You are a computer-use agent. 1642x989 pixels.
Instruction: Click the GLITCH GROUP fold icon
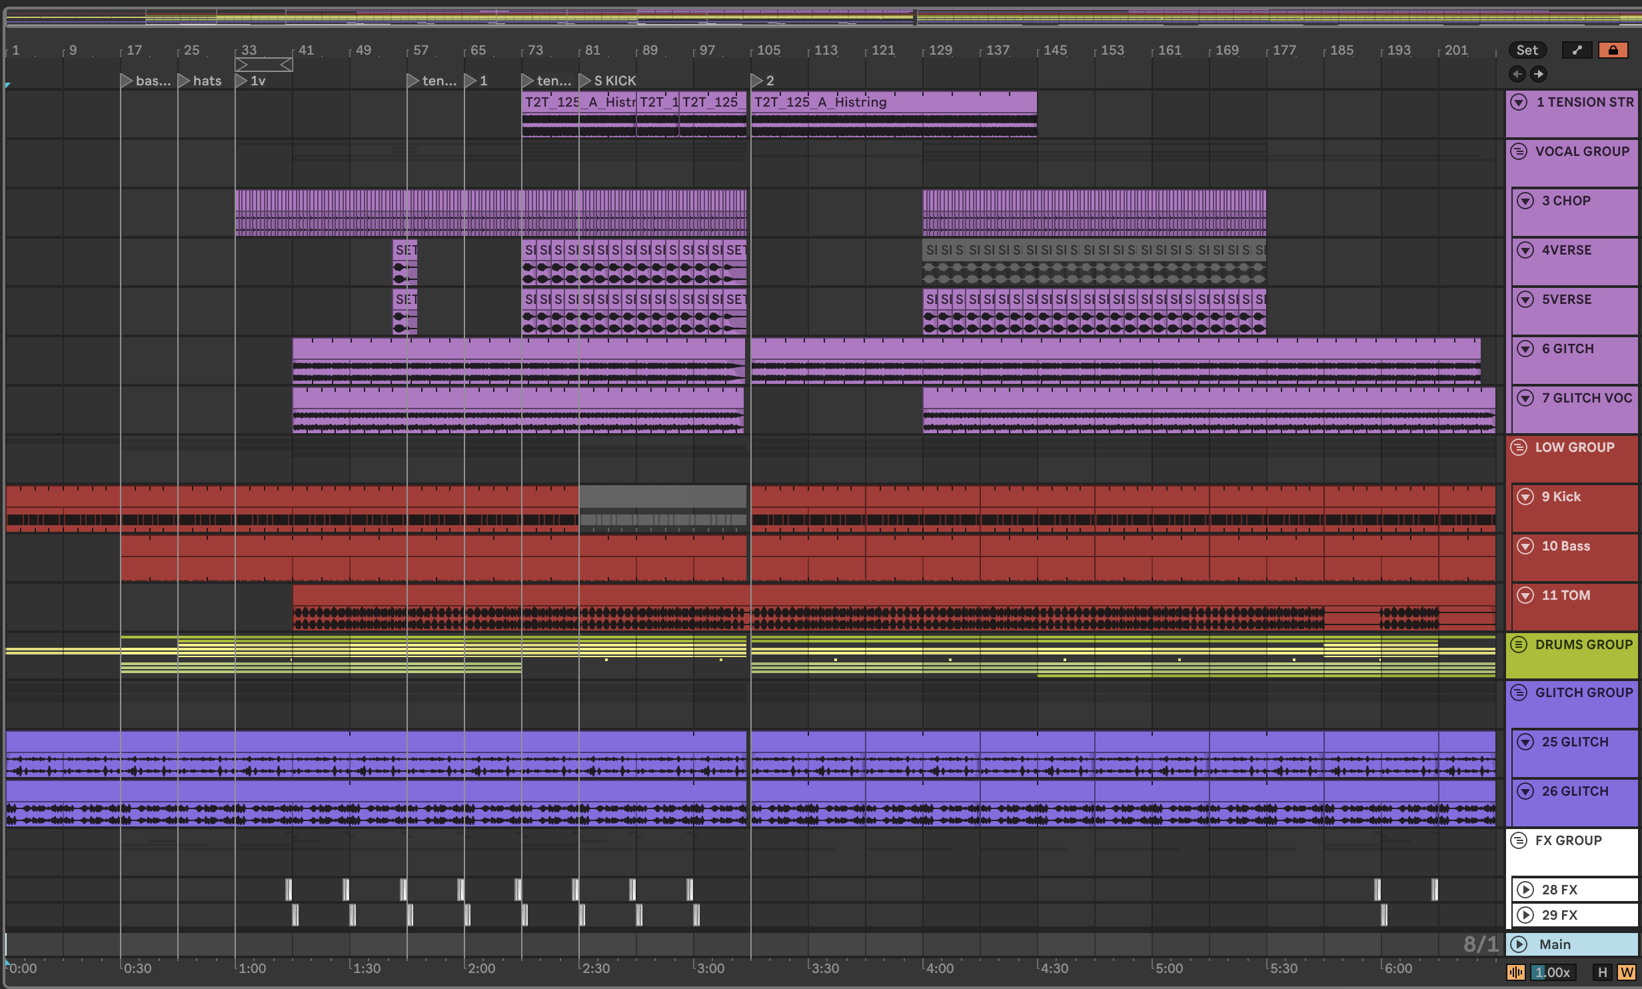click(x=1519, y=692)
